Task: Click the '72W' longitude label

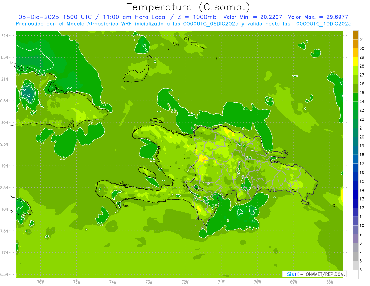Action: 185,282
